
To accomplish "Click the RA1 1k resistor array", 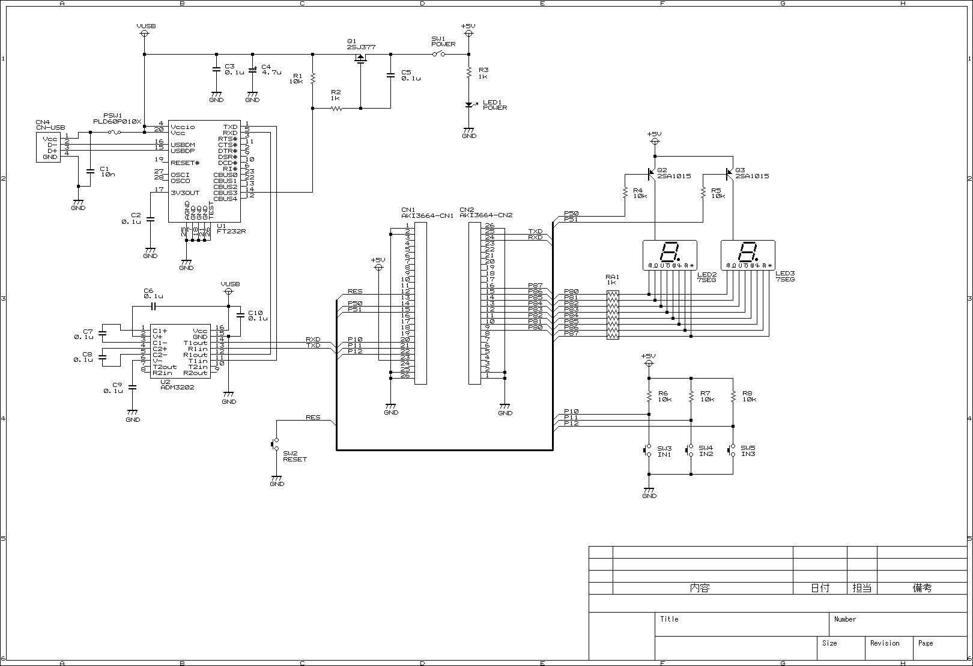I will (613, 315).
